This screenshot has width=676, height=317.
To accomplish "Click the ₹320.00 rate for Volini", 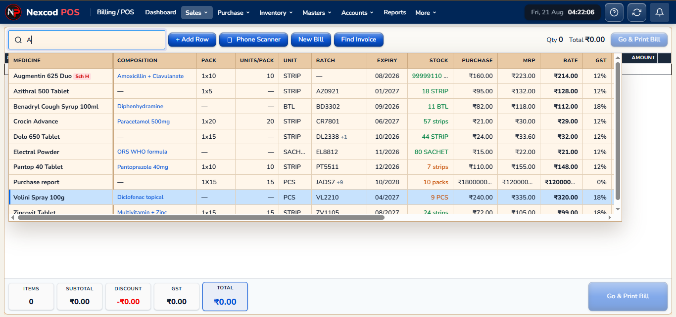I will point(566,198).
